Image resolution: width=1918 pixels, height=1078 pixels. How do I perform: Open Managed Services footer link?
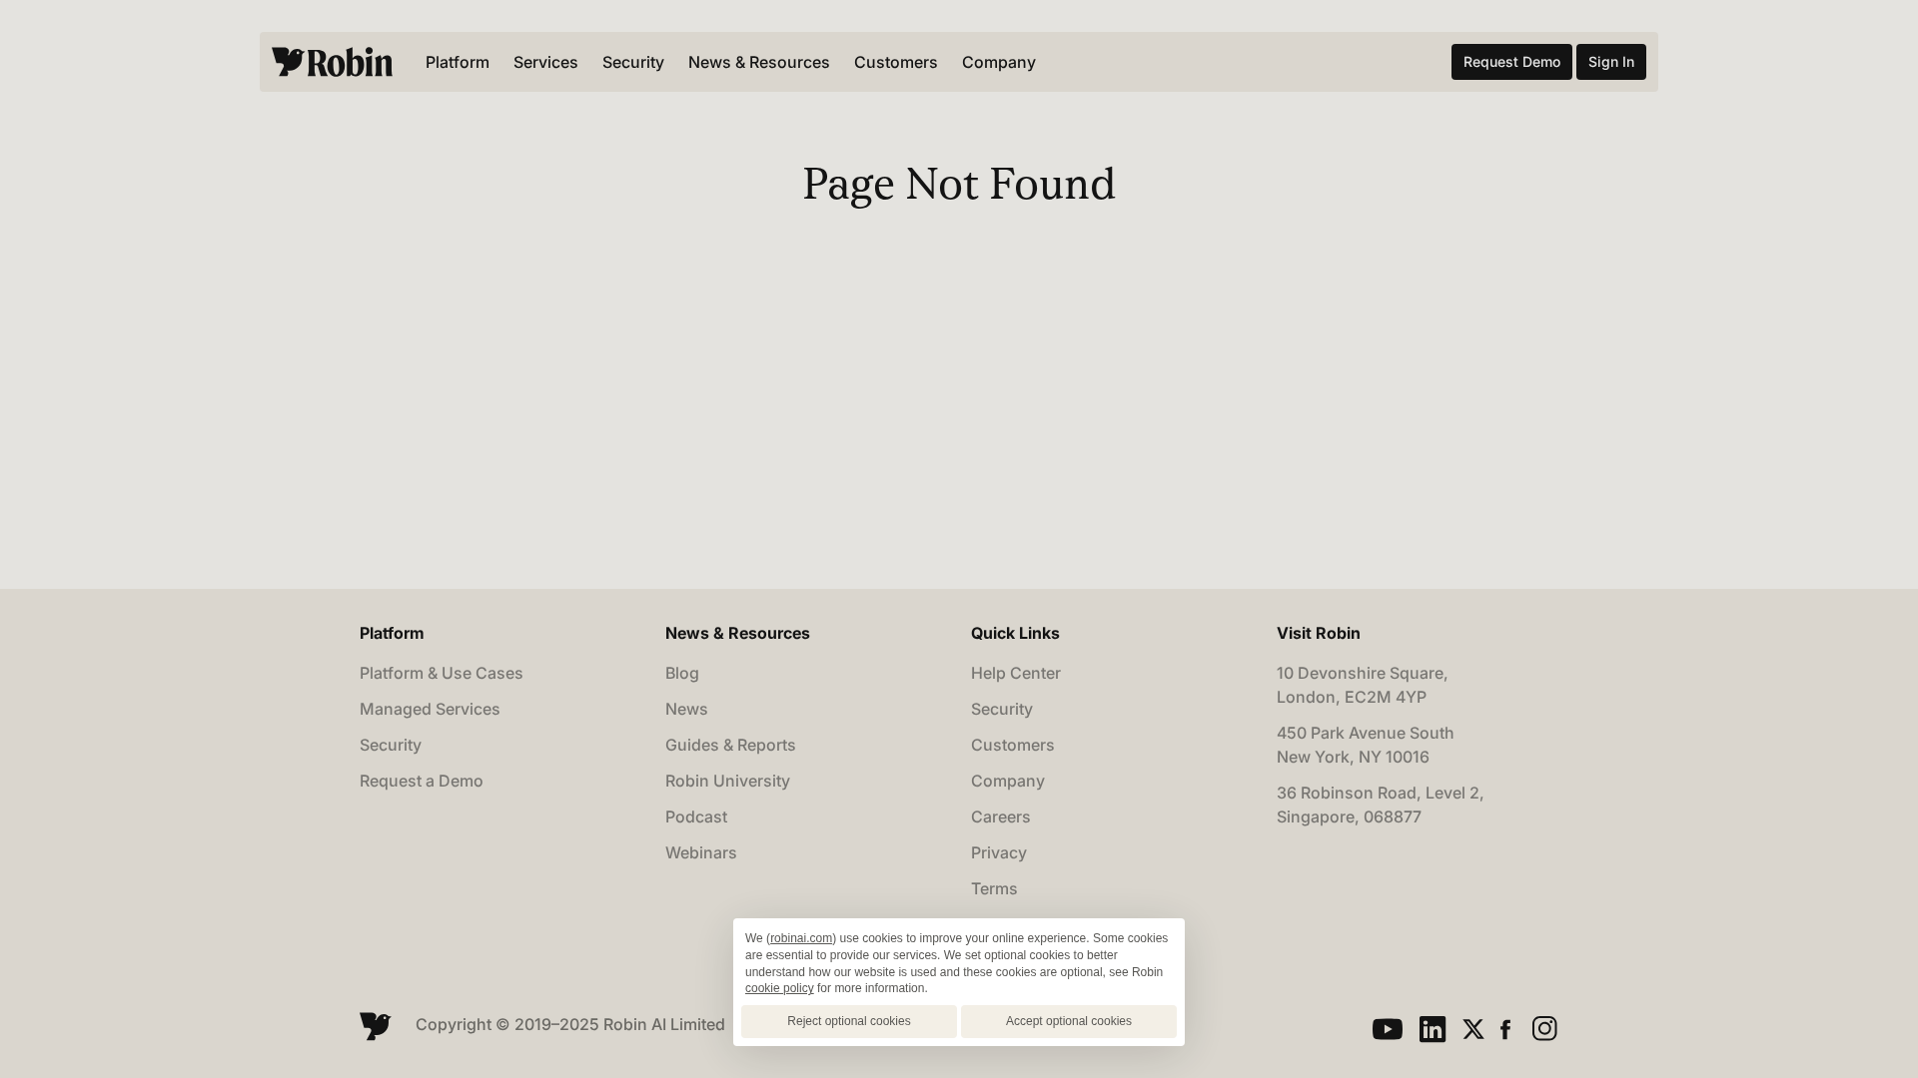[x=430, y=709]
